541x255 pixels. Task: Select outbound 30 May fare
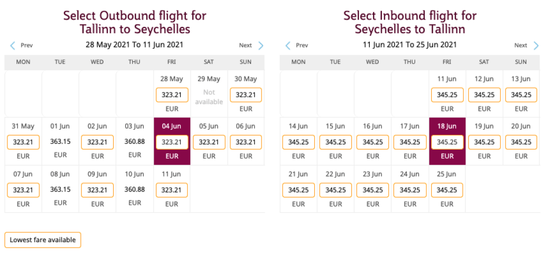[246, 95]
